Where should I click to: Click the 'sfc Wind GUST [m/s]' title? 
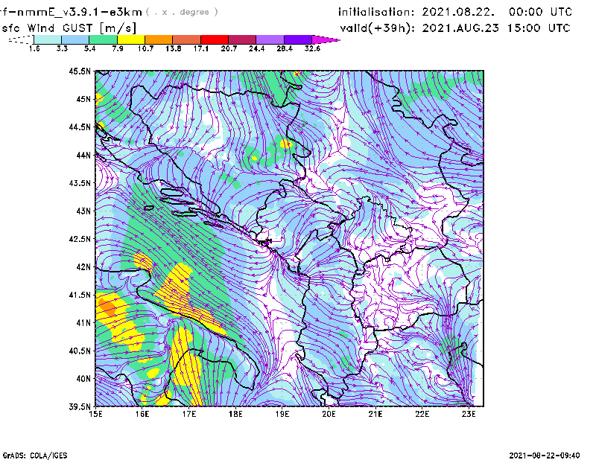(x=69, y=28)
